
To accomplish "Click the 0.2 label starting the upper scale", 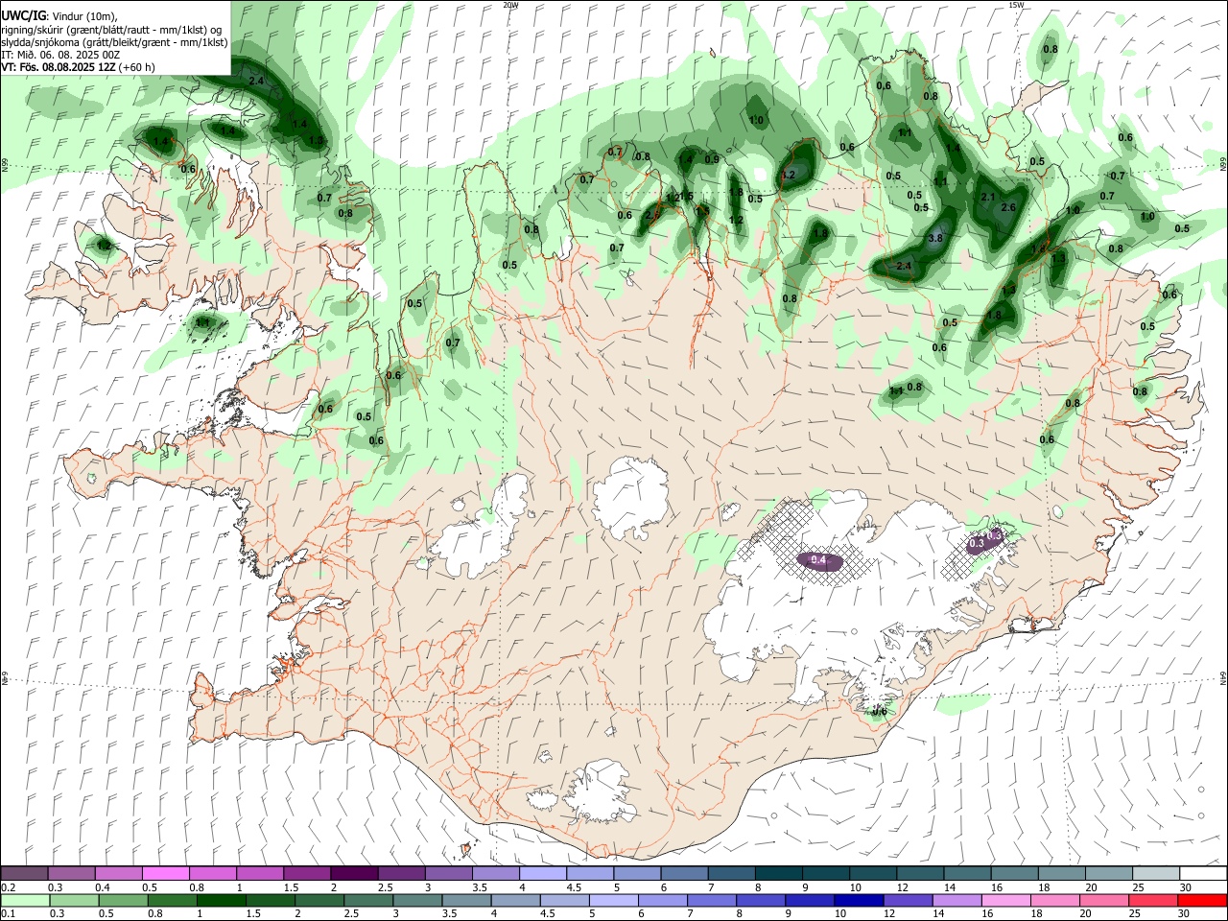I will tap(9, 887).
